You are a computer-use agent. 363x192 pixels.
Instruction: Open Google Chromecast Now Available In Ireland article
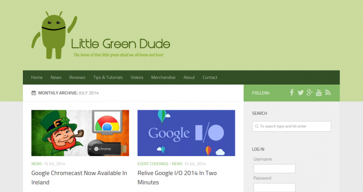79,178
